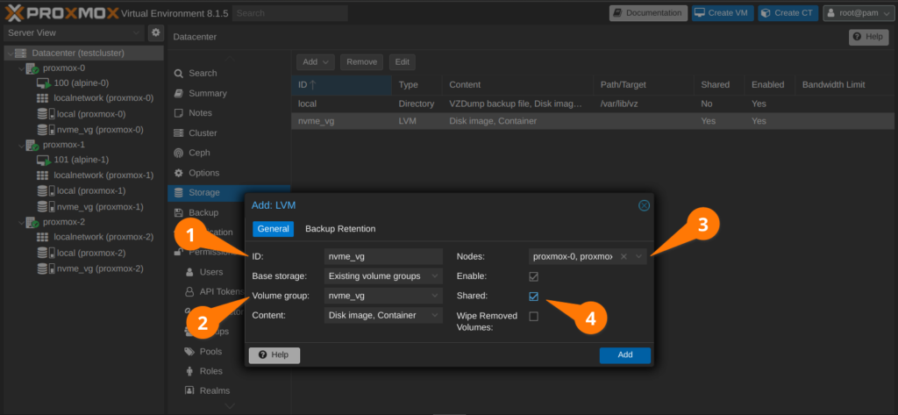Click the Pools tags icon
898x415 pixels.
coord(189,351)
